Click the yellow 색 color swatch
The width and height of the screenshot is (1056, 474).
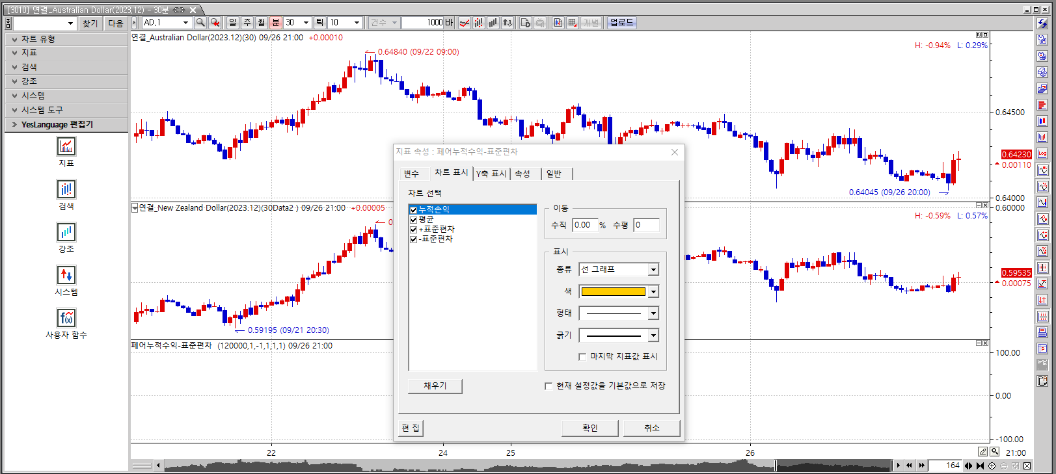click(613, 292)
